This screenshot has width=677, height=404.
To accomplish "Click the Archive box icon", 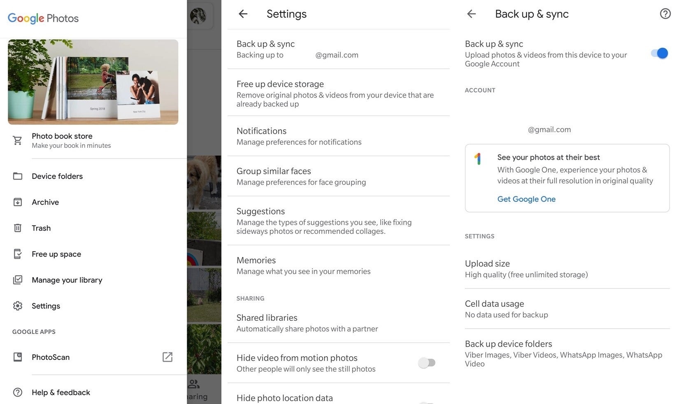I will point(17,202).
